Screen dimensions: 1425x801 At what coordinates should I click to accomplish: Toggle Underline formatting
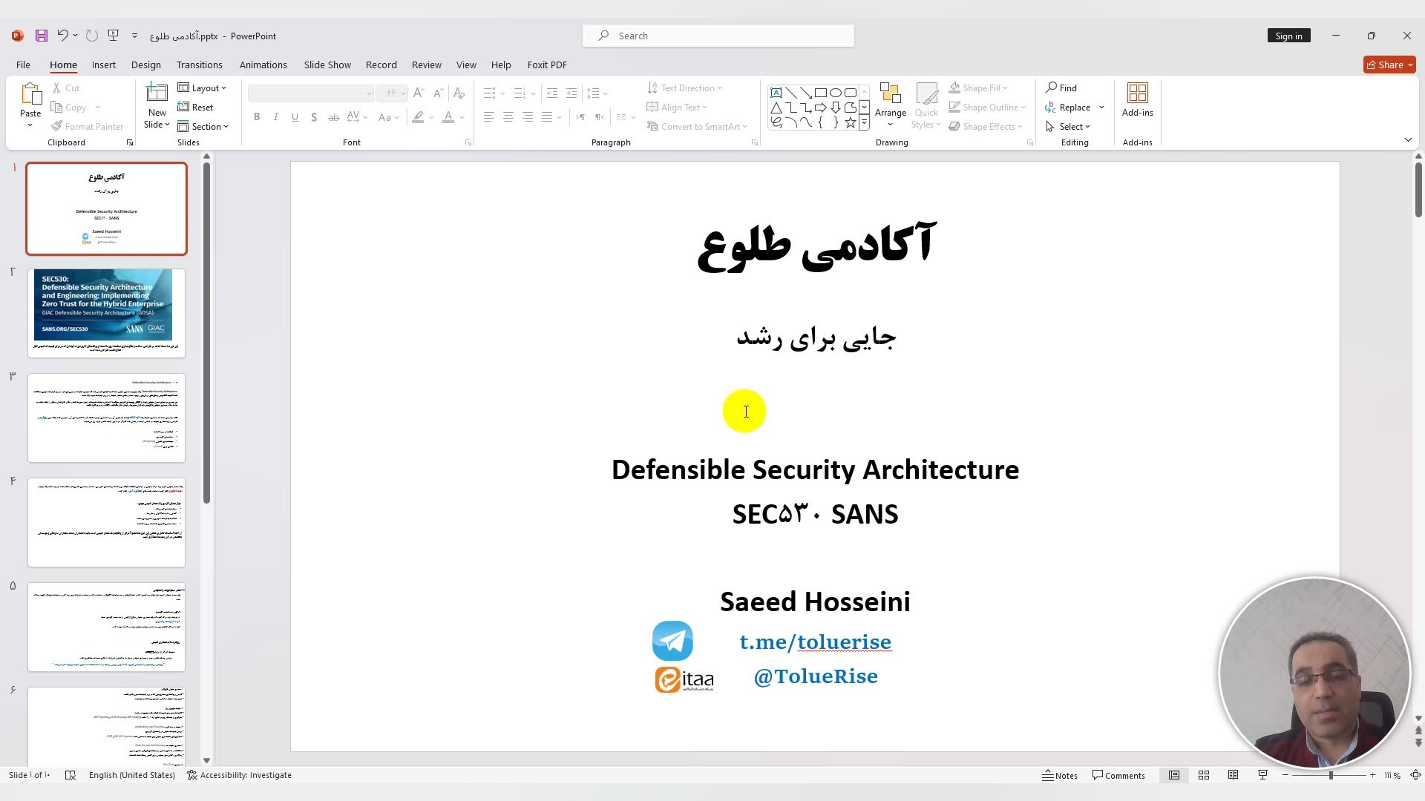point(295,117)
